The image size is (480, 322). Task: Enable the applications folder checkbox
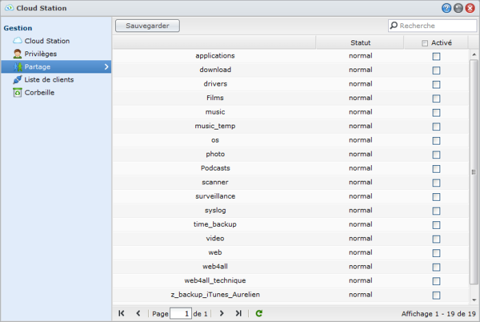click(436, 56)
